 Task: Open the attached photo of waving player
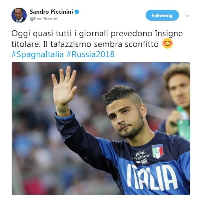[101, 128]
